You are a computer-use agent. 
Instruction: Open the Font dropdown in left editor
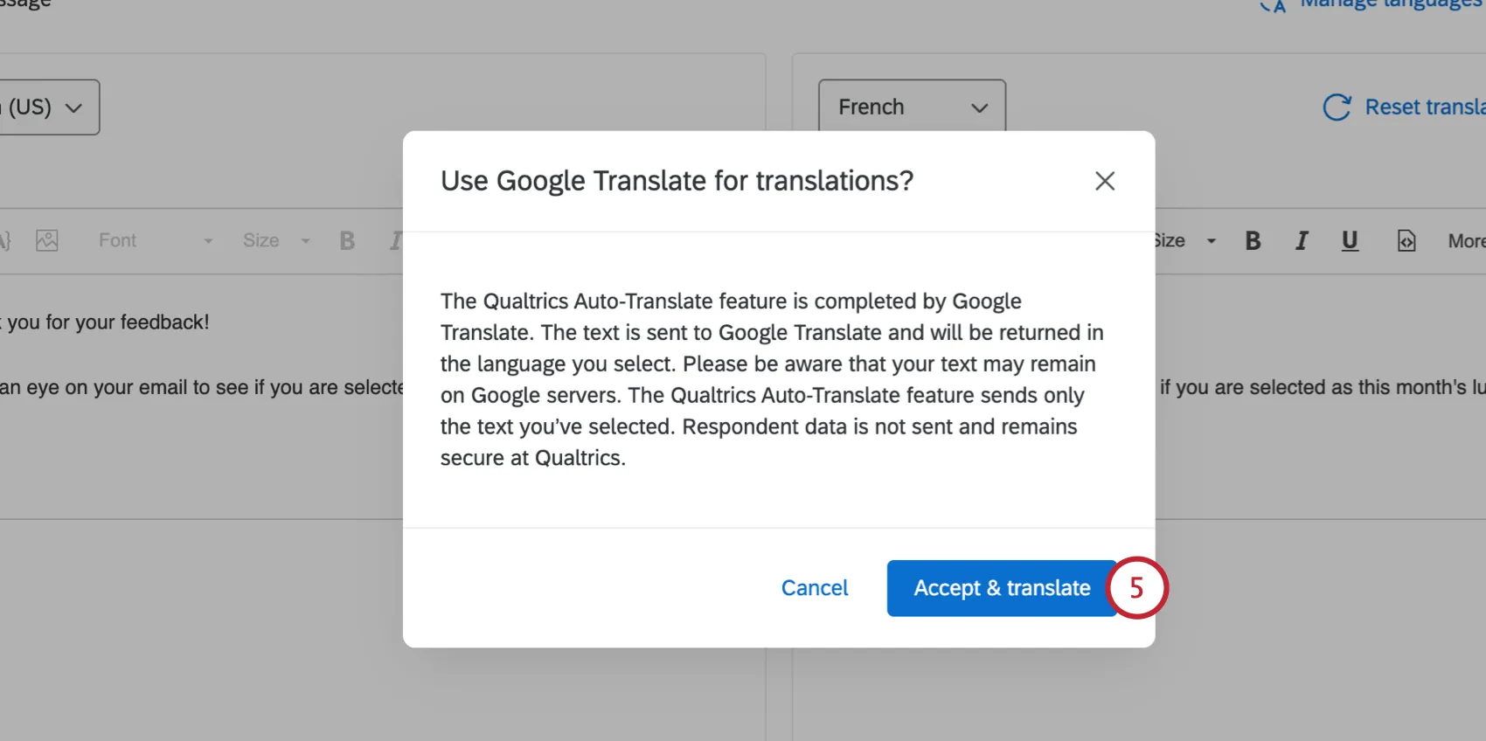pyautogui.click(x=155, y=240)
